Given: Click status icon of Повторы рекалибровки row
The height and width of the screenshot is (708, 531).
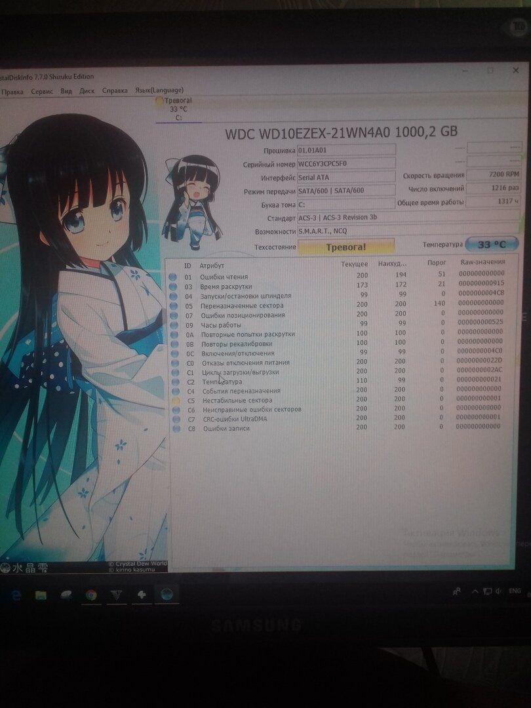Looking at the screenshot, I should [x=174, y=344].
